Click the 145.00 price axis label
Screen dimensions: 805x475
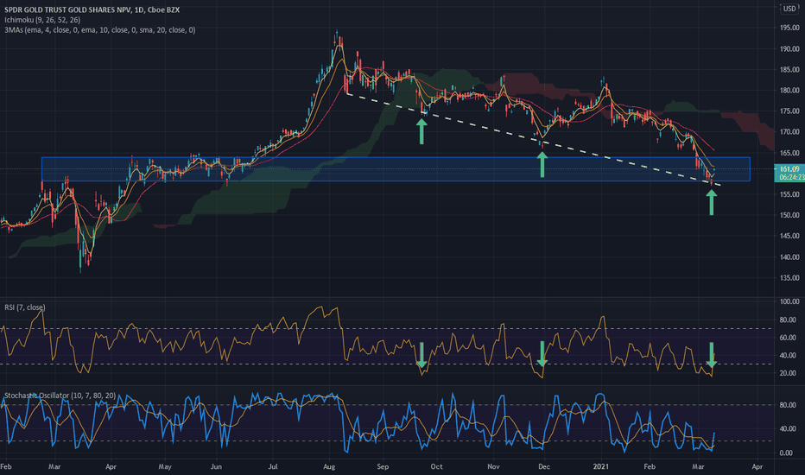pos(789,237)
